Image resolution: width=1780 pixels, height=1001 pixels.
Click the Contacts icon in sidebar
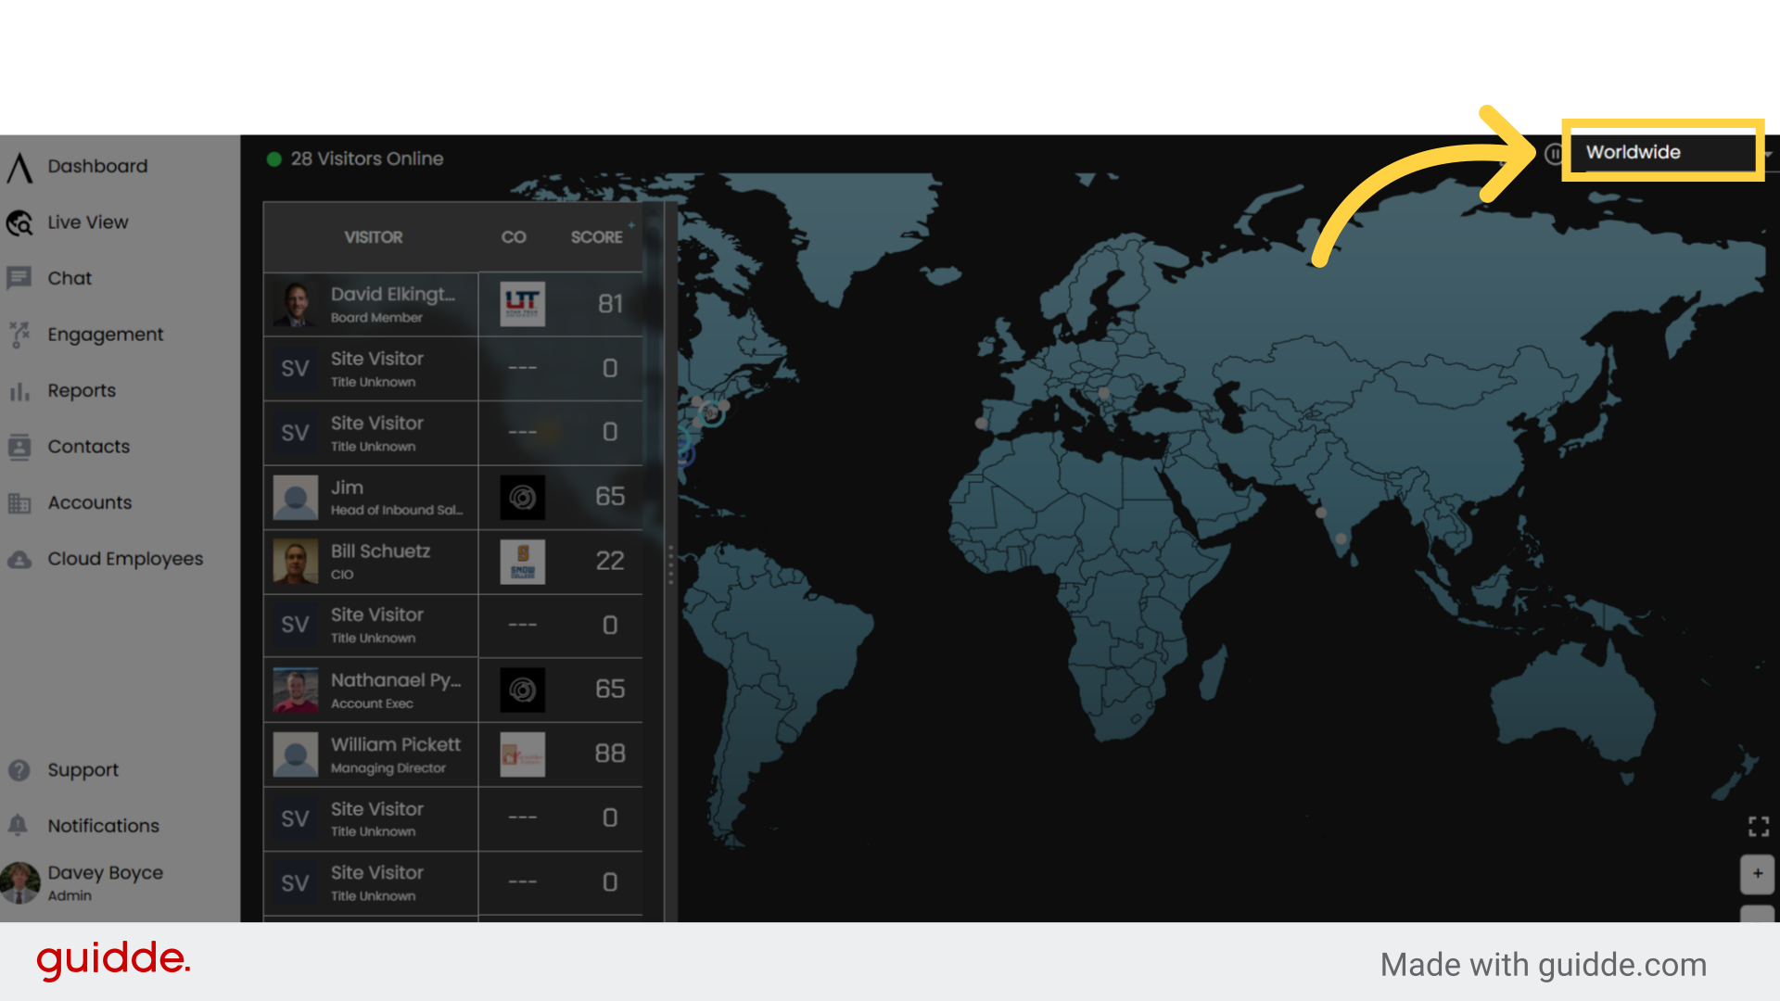pyautogui.click(x=19, y=447)
